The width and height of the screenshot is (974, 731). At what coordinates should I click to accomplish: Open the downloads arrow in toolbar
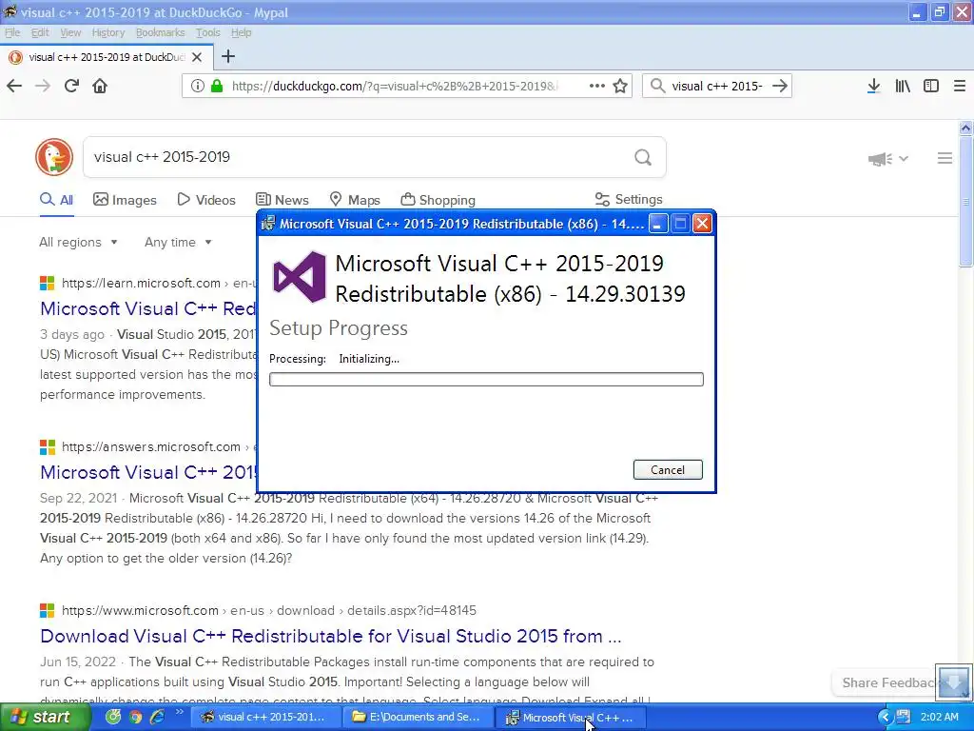873,86
